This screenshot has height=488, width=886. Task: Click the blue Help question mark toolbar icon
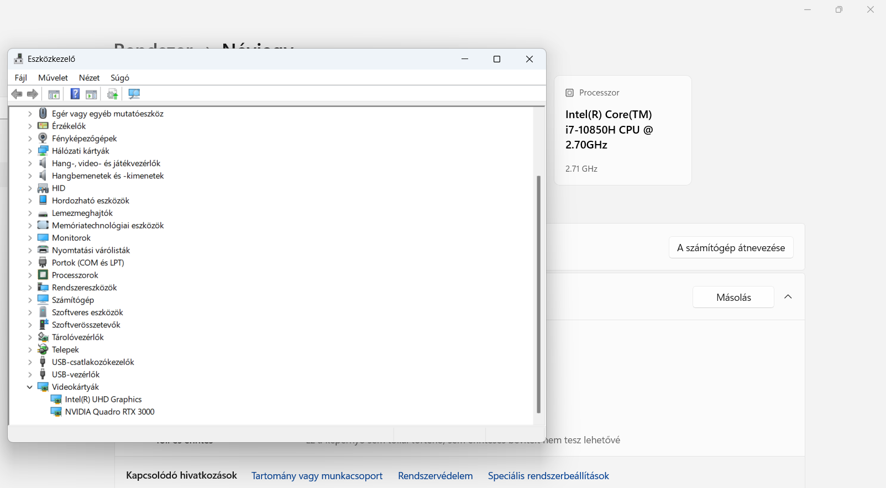[x=75, y=94]
